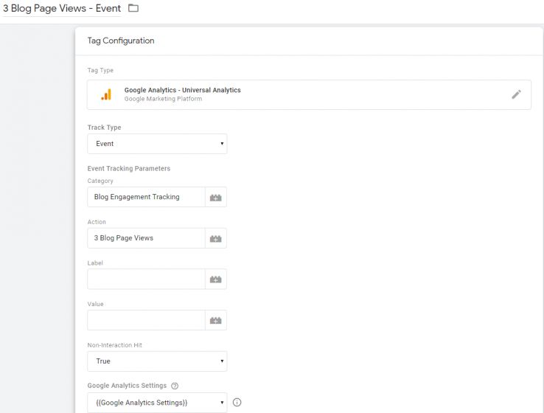The width and height of the screenshot is (544, 413).
Task: Open help for Google Analytics Settings
Action: [175, 386]
